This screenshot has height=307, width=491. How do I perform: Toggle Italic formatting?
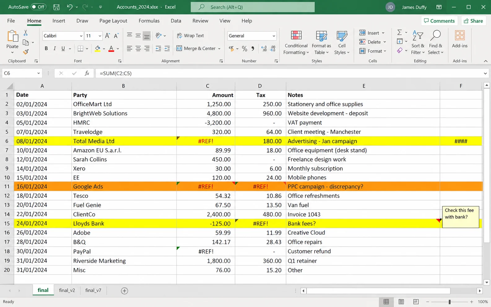point(54,49)
